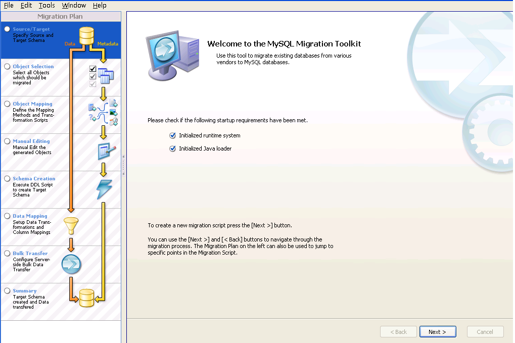515x343 pixels.
Task: Jump to the Object Selection step title
Action: 33,66
